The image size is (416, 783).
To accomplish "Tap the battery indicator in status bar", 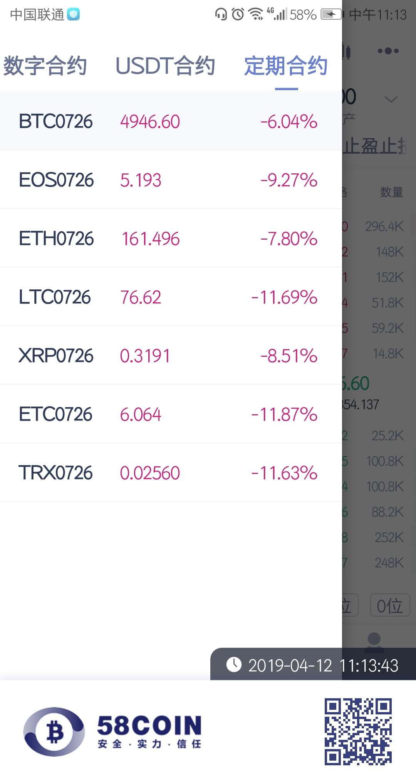I will (331, 15).
